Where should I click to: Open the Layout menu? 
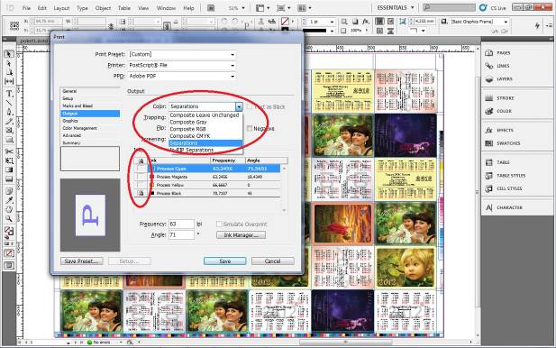(61, 8)
